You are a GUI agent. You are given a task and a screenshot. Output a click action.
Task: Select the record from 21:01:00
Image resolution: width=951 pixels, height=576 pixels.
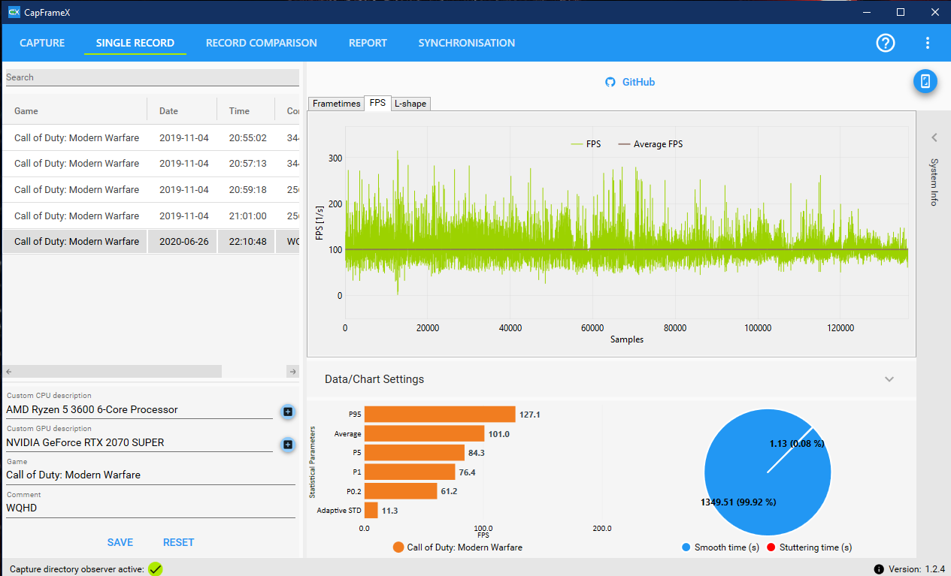pyautogui.click(x=151, y=216)
